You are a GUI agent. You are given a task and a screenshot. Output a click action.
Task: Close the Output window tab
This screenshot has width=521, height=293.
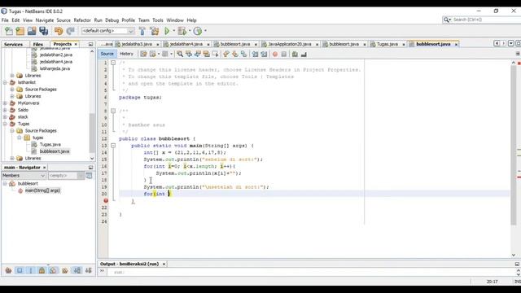pos(164,264)
